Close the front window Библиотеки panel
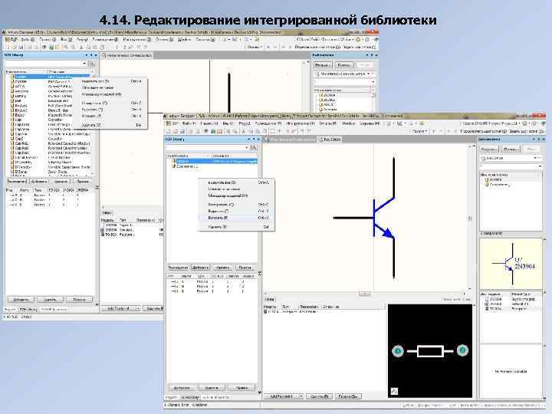Viewport: 552px width, 414px height. tap(544, 140)
